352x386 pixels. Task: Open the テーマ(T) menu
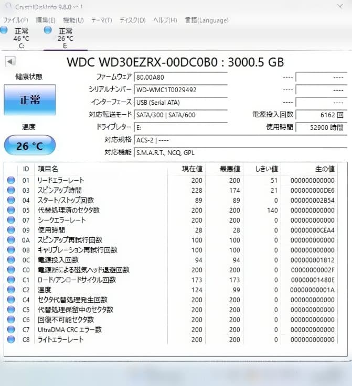[x=102, y=20]
